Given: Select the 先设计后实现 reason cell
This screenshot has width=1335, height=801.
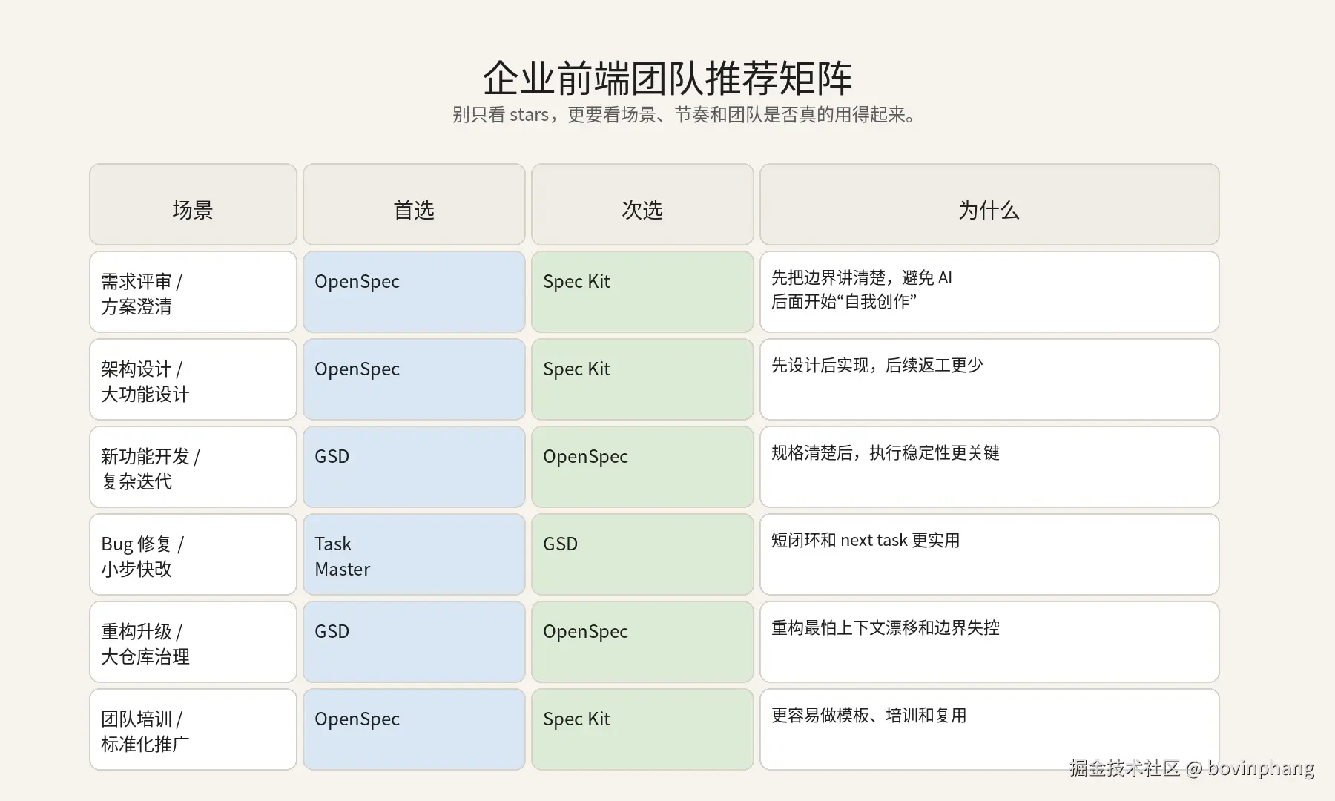Looking at the screenshot, I should pyautogui.click(x=989, y=380).
